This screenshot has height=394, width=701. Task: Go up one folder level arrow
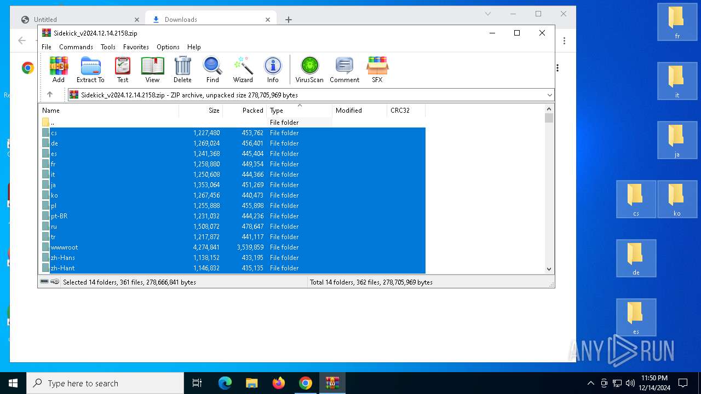coord(50,95)
